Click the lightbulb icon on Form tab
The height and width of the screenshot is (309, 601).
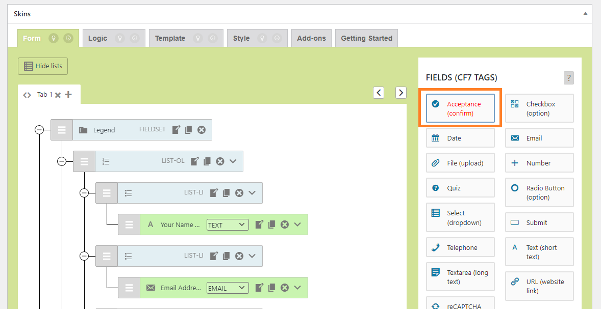(53, 38)
